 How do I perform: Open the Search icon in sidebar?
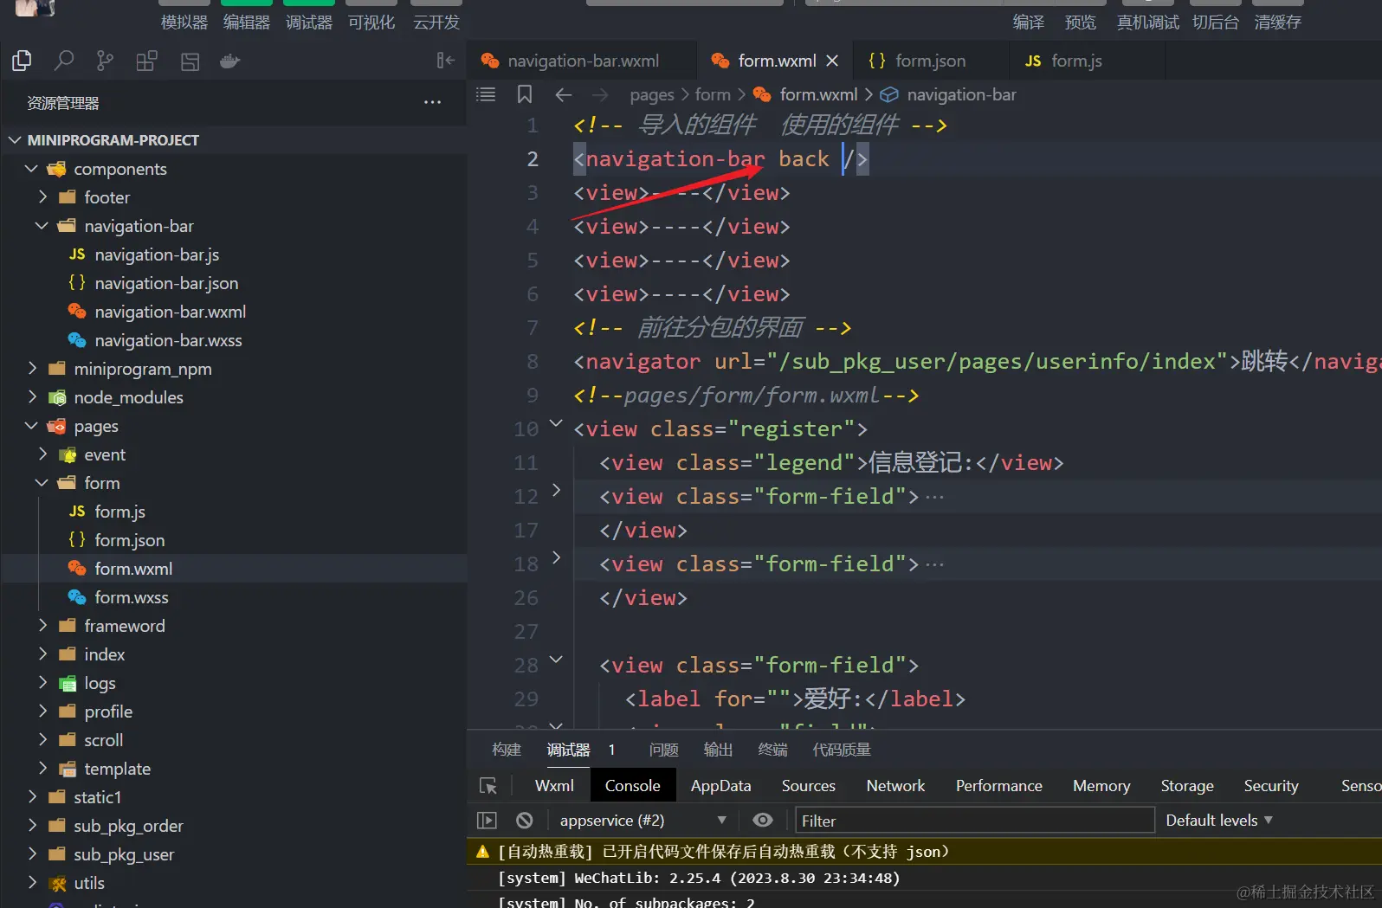[x=63, y=61]
